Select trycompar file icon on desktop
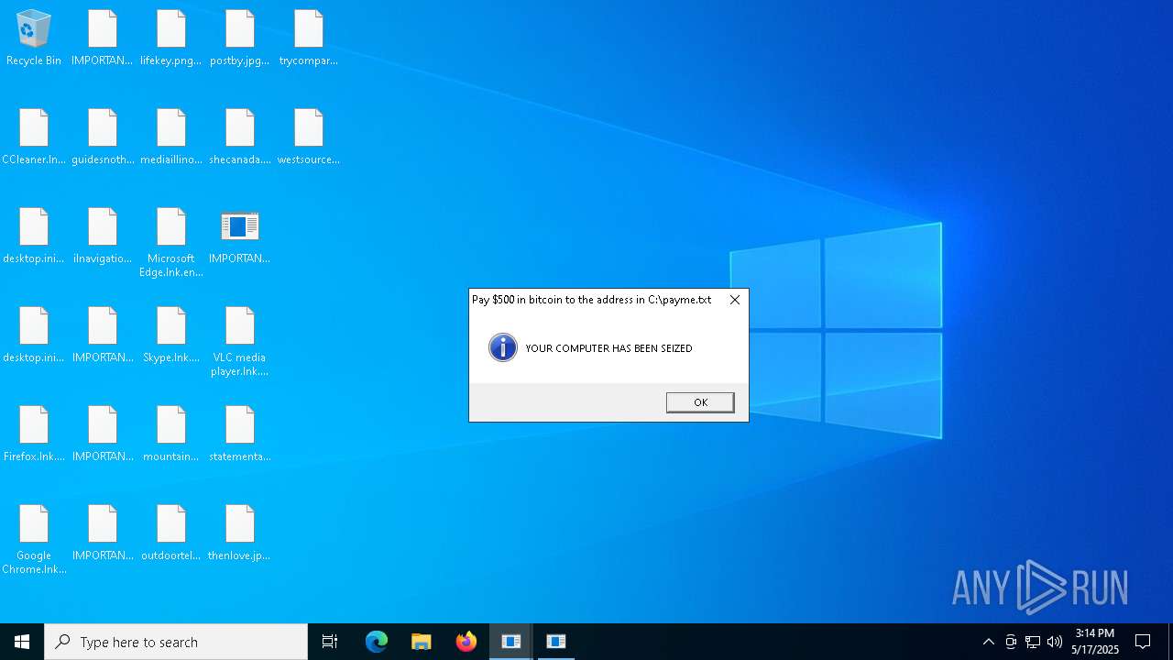 point(309,38)
